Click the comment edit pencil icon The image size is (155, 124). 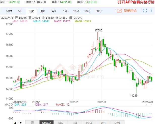(119, 11)
